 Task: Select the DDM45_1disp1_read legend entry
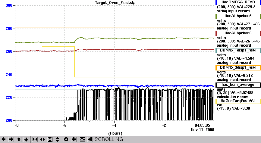(238, 50)
